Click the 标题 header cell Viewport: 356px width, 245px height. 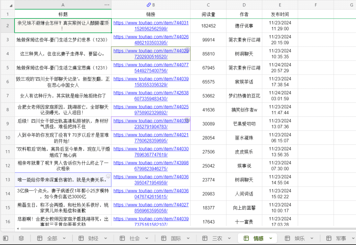[x=63, y=14]
